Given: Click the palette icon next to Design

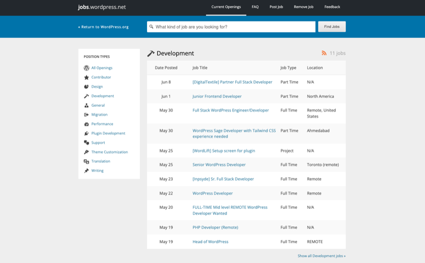Looking at the screenshot, I should (86, 87).
